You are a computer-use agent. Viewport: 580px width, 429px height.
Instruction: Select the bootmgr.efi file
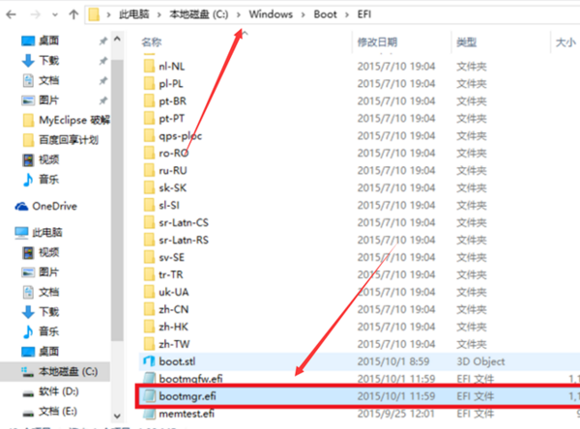coord(358,396)
